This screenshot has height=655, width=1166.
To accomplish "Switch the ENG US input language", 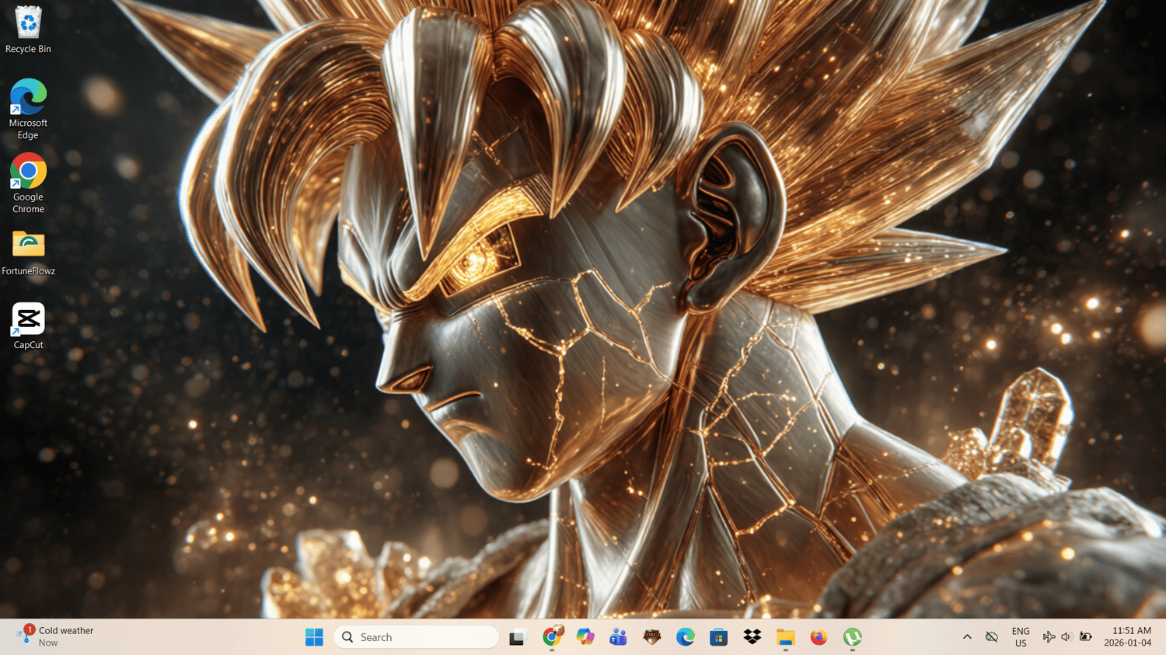I will (1021, 637).
